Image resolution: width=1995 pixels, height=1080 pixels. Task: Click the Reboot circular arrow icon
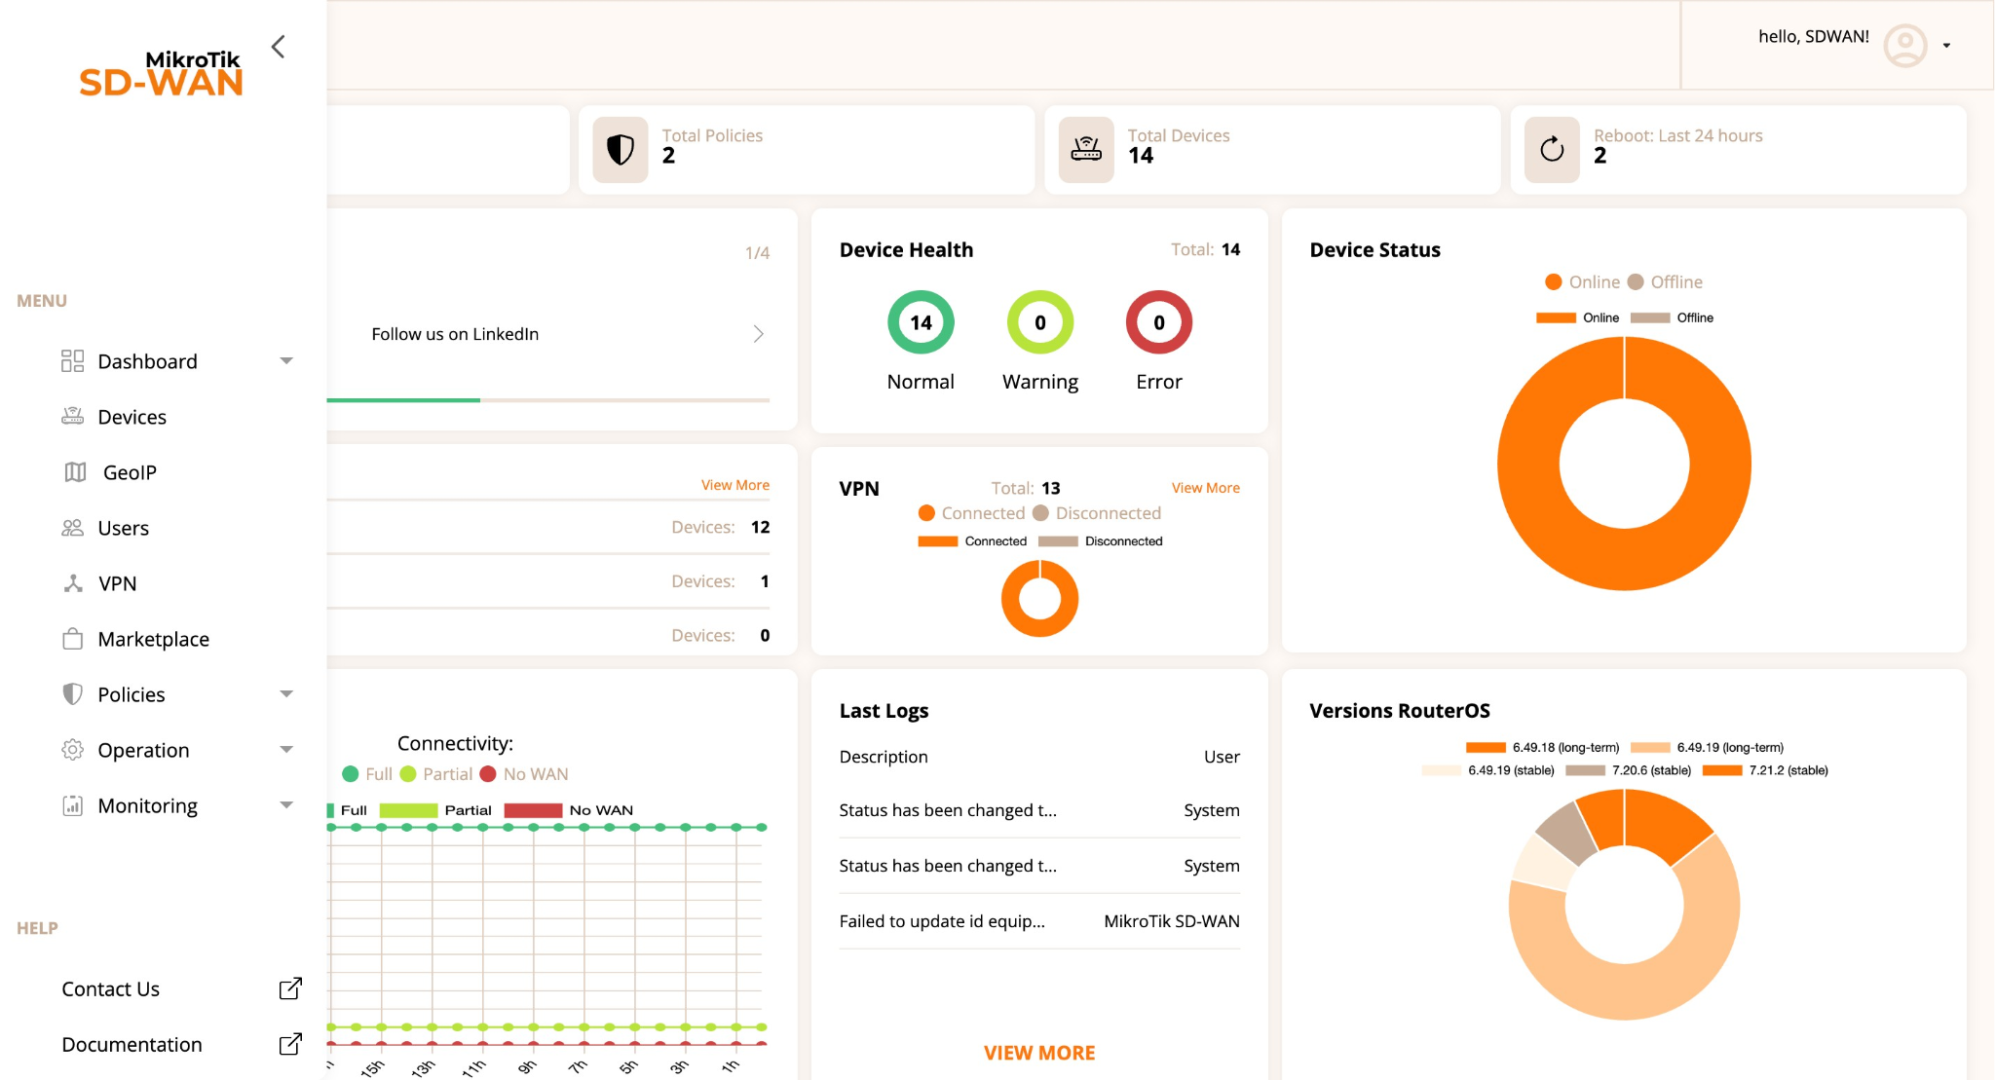click(1552, 150)
